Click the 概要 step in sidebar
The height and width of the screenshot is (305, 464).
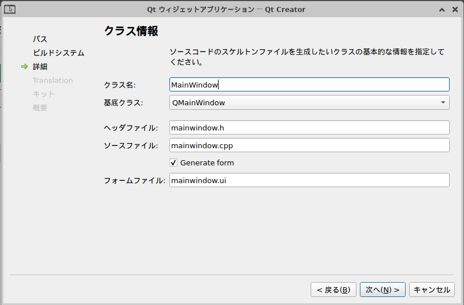tap(40, 108)
